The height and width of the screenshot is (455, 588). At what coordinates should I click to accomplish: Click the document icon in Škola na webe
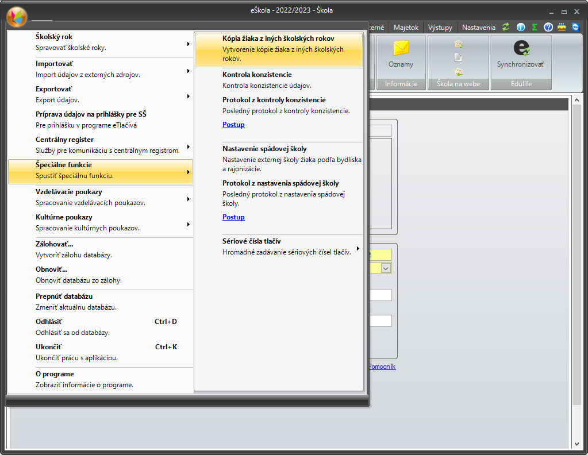point(458,57)
